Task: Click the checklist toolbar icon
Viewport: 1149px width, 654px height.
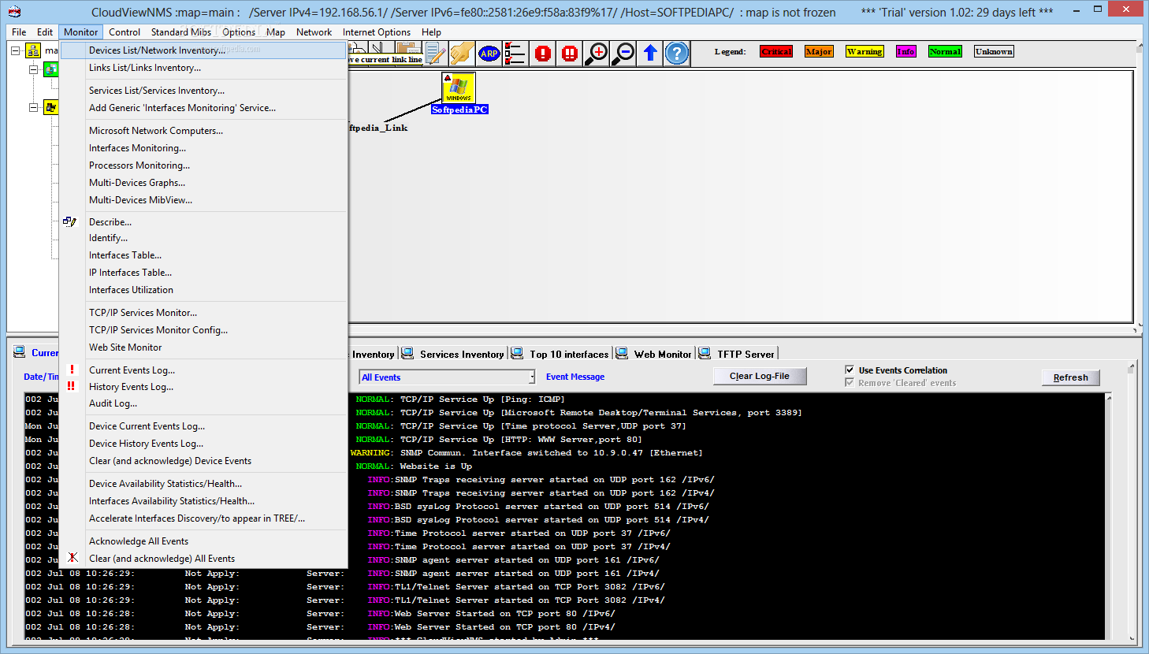Action: [x=515, y=53]
